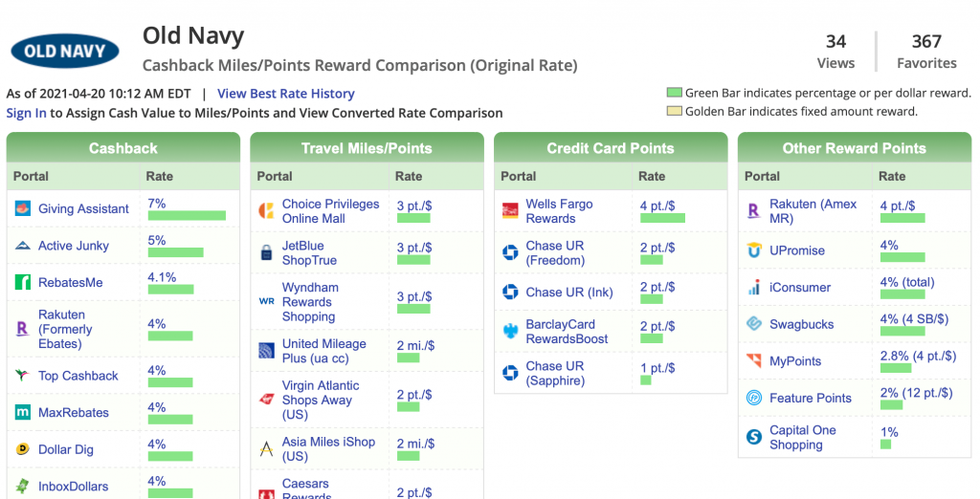Click the 34 Views counter
980x499 pixels.
[835, 52]
